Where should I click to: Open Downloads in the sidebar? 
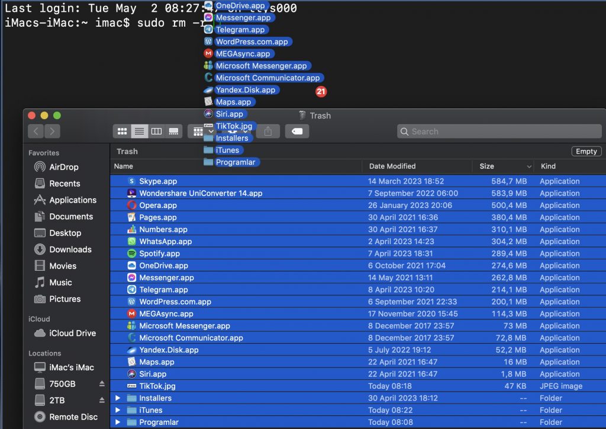coord(70,249)
